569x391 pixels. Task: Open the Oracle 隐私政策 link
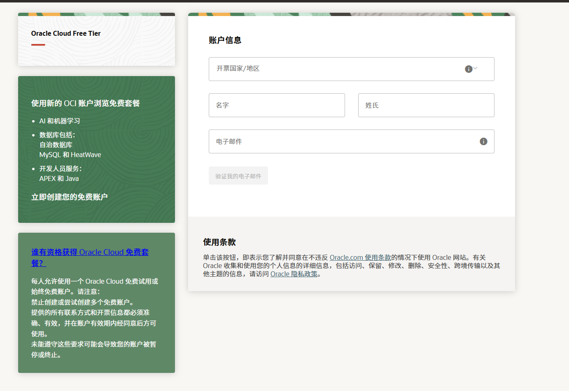[x=294, y=274]
